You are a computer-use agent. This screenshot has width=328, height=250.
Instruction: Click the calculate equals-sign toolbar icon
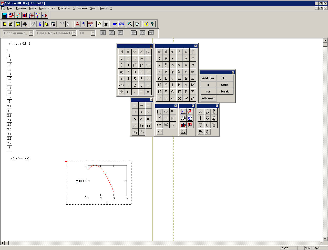[115, 24]
